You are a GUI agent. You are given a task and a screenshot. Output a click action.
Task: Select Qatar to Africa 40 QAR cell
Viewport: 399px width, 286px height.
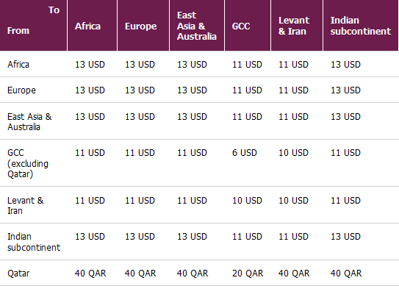(x=90, y=274)
